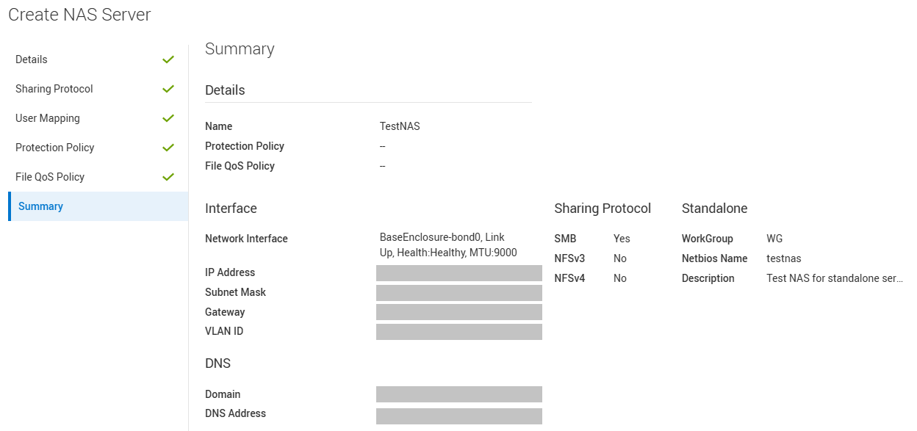Select the highlighted Summary step
Image resolution: width=917 pixels, height=431 pixels.
(x=40, y=206)
